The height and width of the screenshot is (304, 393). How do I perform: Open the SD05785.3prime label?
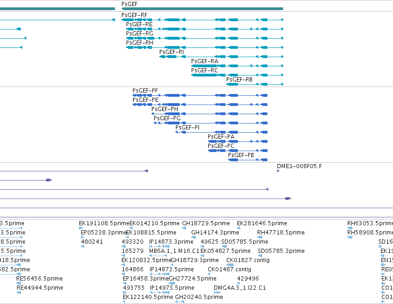(281, 251)
